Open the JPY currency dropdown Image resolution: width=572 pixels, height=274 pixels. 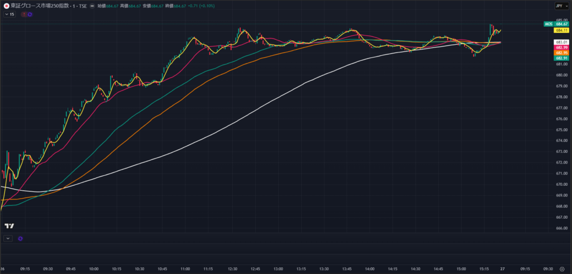(559, 6)
